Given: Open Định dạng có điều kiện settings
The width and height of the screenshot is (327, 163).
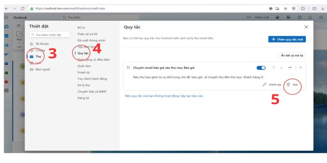Looking at the screenshot, I should coord(93,60).
